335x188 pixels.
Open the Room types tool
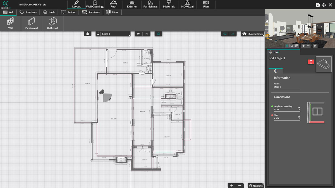coord(28,12)
